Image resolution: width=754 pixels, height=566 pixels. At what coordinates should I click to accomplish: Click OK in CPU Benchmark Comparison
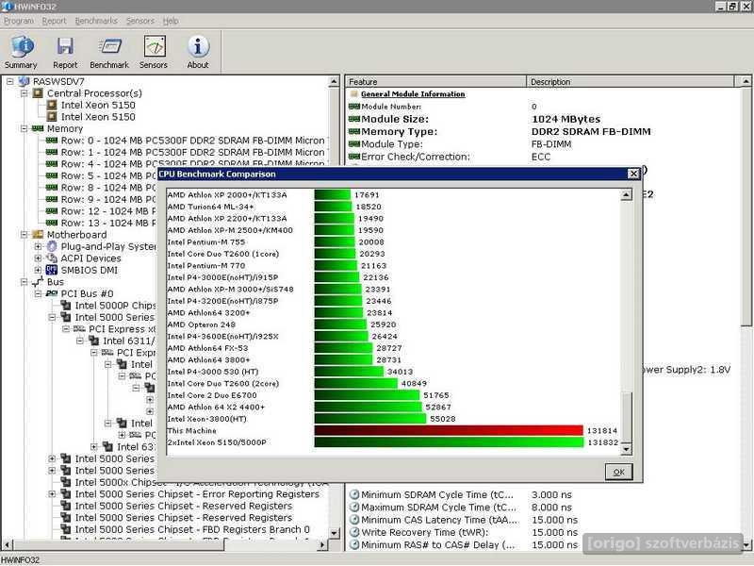coord(618,473)
